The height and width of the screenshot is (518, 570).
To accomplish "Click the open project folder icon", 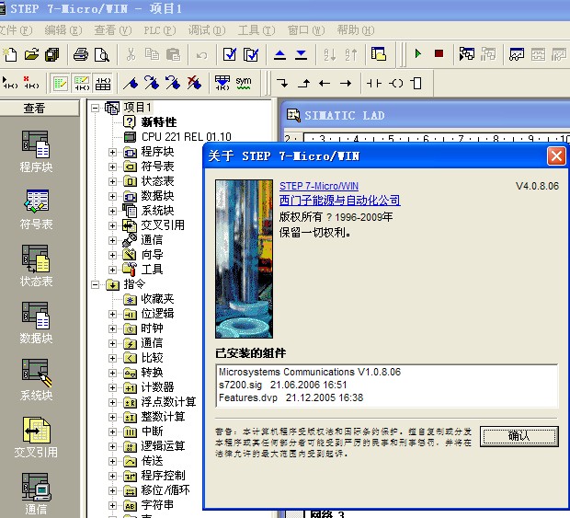I will click(32, 54).
